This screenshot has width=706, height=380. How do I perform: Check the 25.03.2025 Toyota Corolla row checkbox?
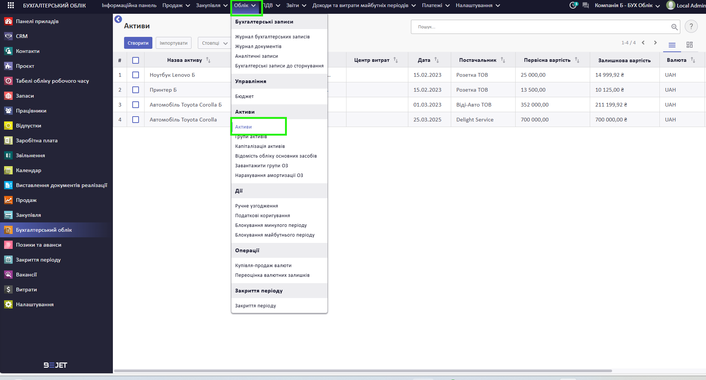click(136, 120)
